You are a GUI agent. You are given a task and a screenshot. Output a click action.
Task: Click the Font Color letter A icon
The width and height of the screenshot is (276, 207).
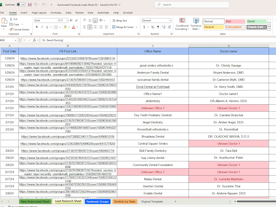74,27
